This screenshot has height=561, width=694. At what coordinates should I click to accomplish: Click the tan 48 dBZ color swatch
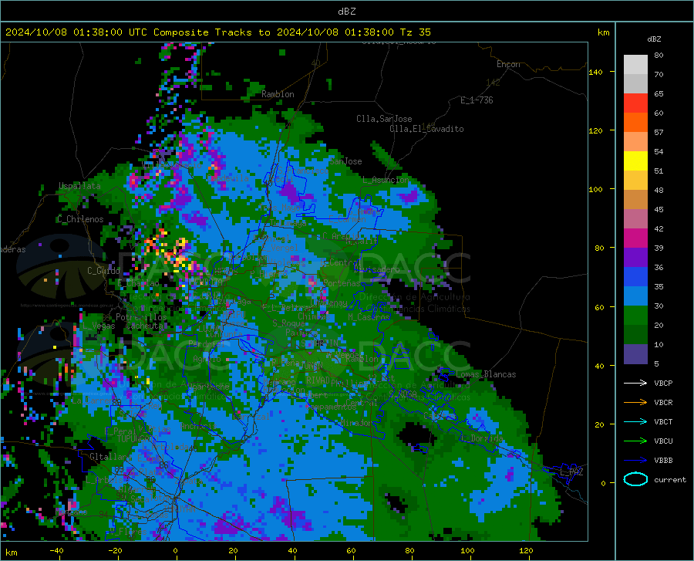click(635, 200)
